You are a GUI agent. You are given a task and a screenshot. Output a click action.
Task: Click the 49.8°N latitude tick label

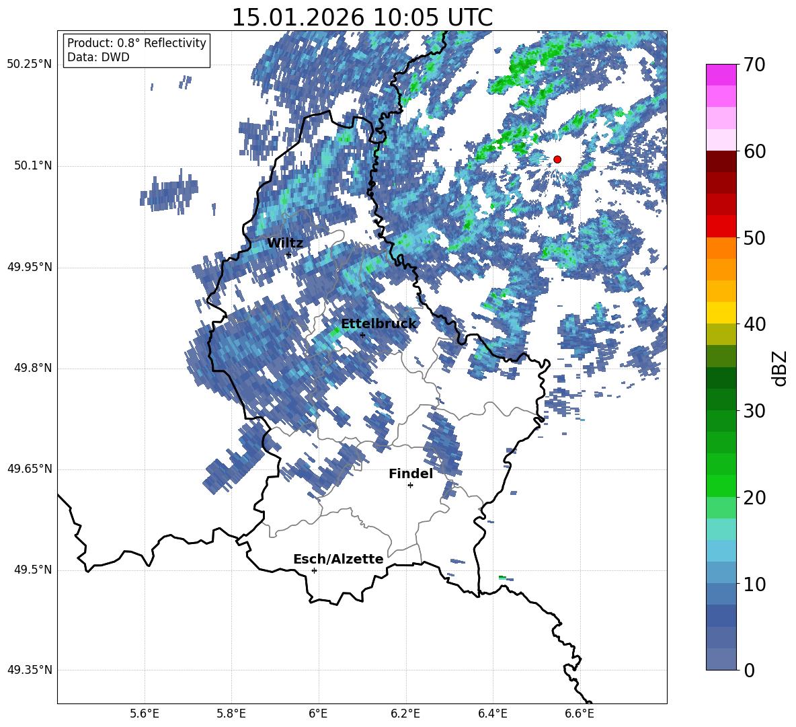[32, 368]
